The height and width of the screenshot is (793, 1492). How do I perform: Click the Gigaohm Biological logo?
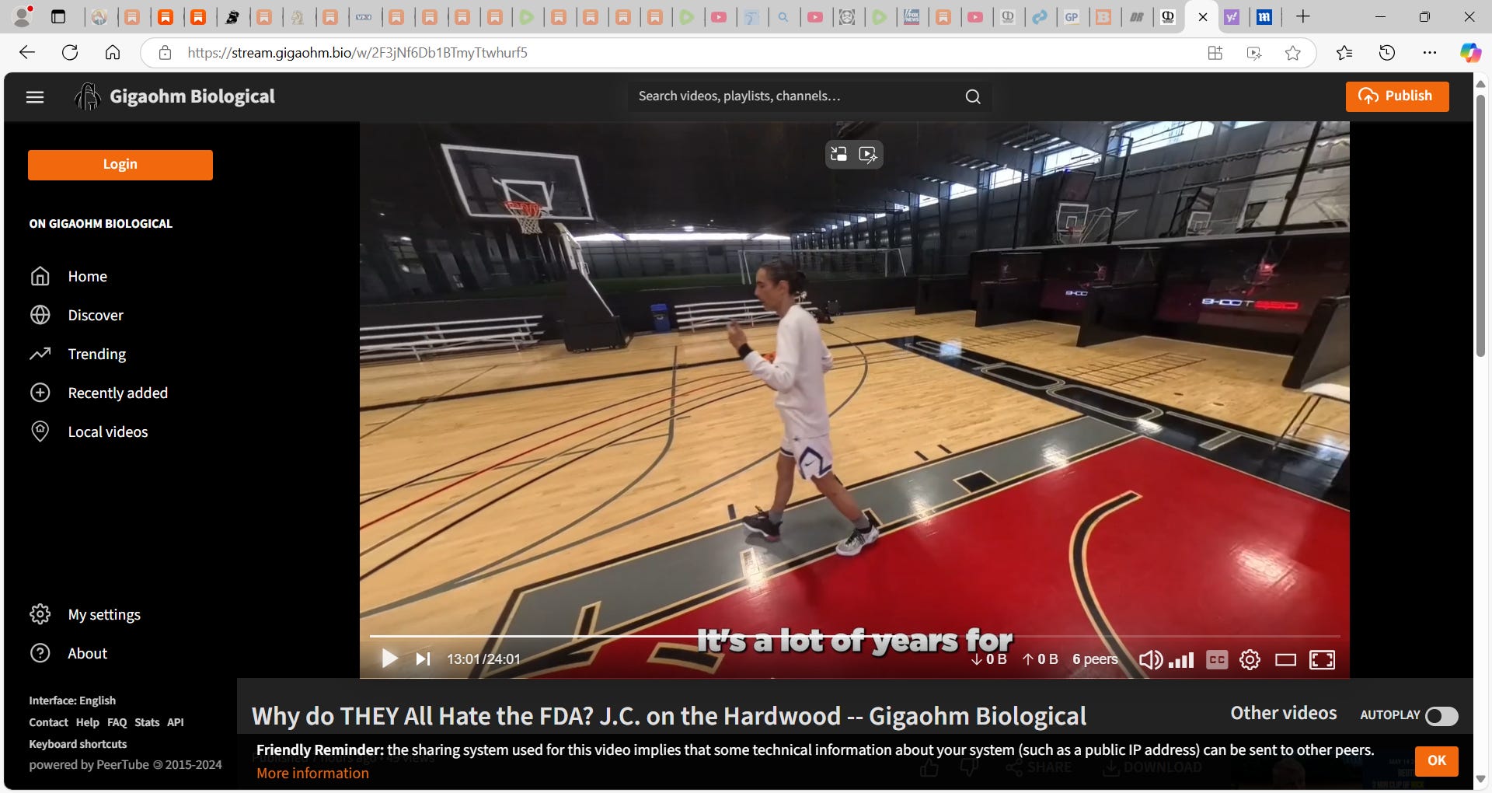(175, 96)
